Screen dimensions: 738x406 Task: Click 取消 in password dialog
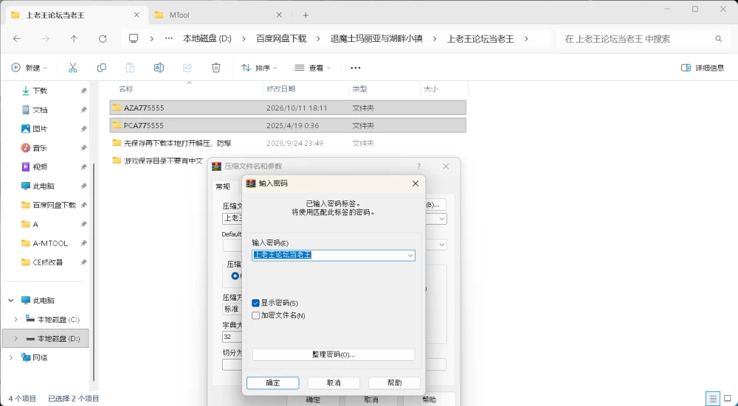(334, 383)
